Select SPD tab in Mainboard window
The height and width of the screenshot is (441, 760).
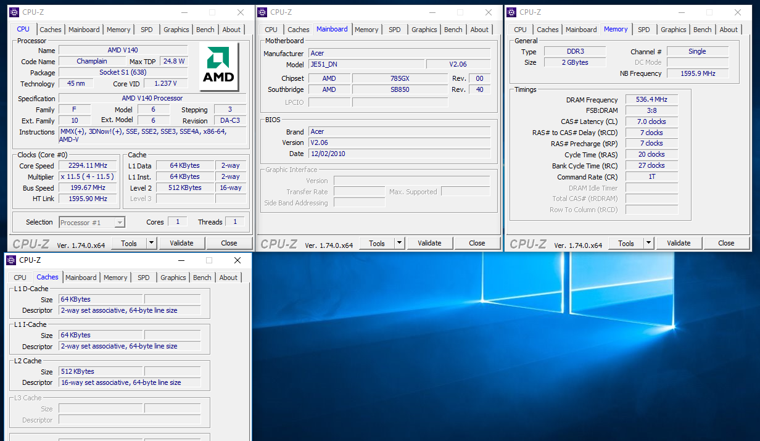(x=395, y=30)
